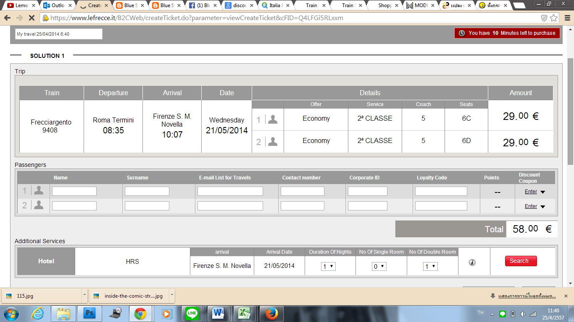
Task: Click the page vertical scrollbar thumb
Action: point(570,111)
